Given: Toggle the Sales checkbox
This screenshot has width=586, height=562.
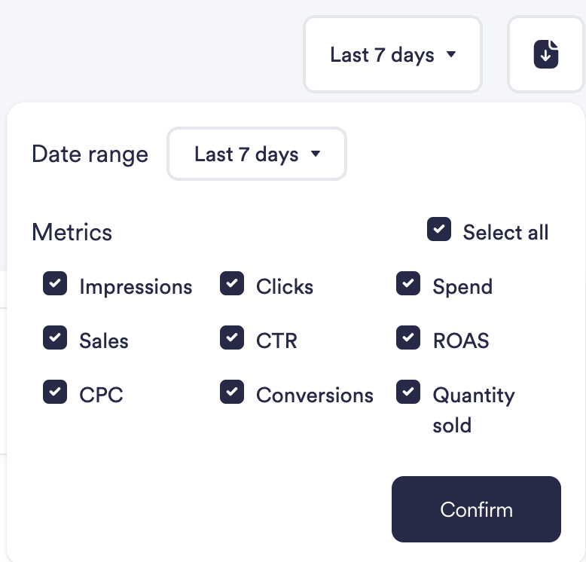Looking at the screenshot, I should (55, 338).
